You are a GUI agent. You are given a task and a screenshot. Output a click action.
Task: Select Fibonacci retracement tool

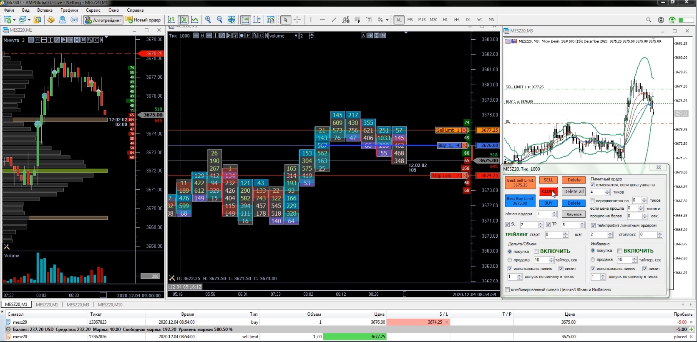(357, 20)
